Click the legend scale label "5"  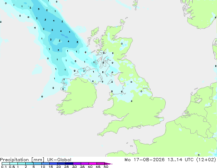click(x=34, y=167)
